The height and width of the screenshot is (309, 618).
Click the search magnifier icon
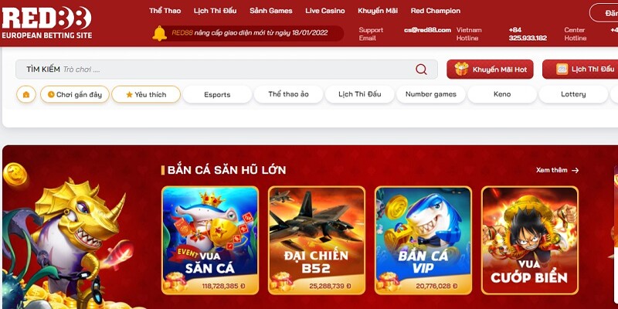pos(421,70)
